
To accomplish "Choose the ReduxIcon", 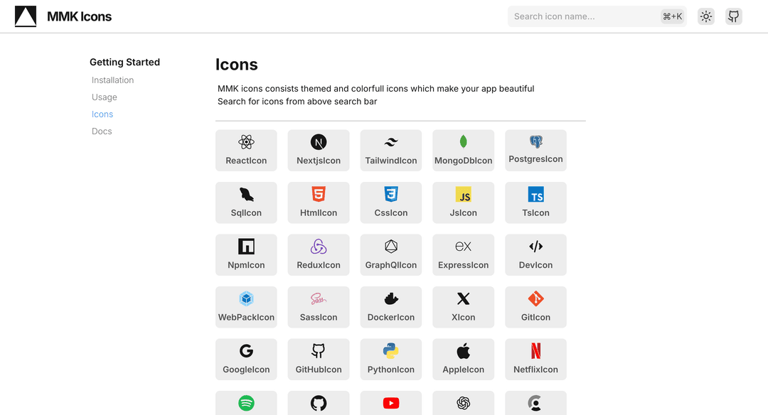I will [x=318, y=254].
